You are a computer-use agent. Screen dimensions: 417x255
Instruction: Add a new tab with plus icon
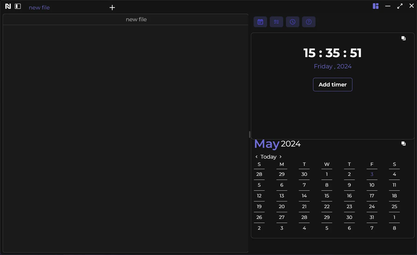tap(112, 8)
